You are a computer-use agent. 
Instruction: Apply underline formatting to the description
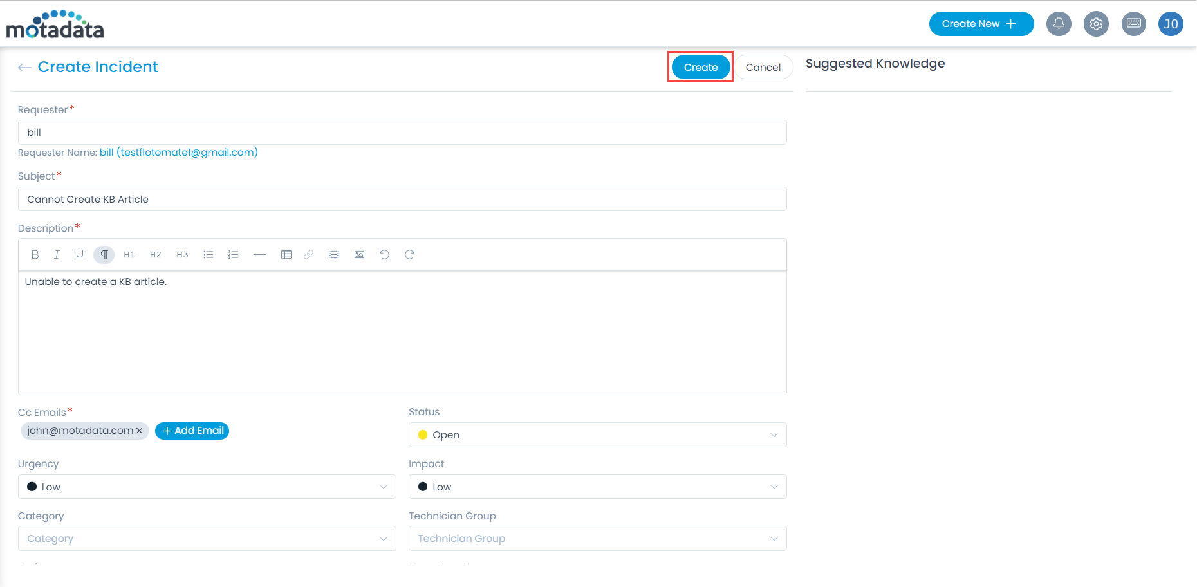79,254
